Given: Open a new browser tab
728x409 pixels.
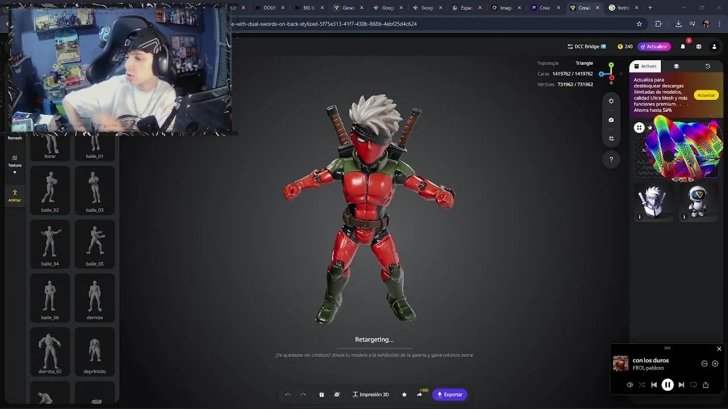Looking at the screenshot, I should point(650,8).
